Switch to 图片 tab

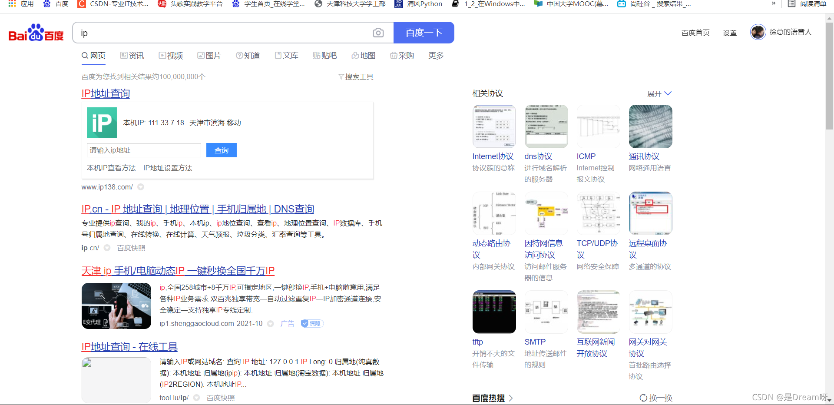209,56
